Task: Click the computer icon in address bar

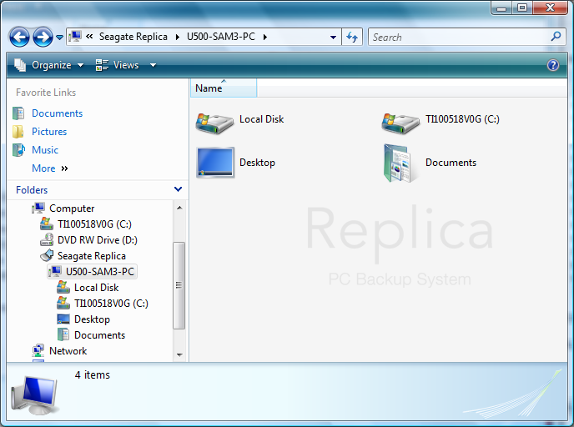Action: click(75, 37)
